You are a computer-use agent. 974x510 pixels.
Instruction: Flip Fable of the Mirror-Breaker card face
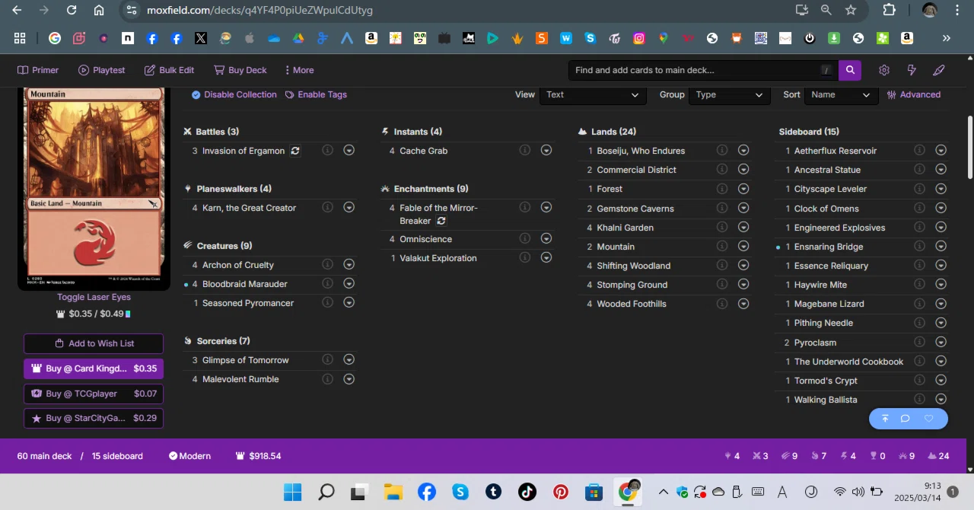point(441,221)
